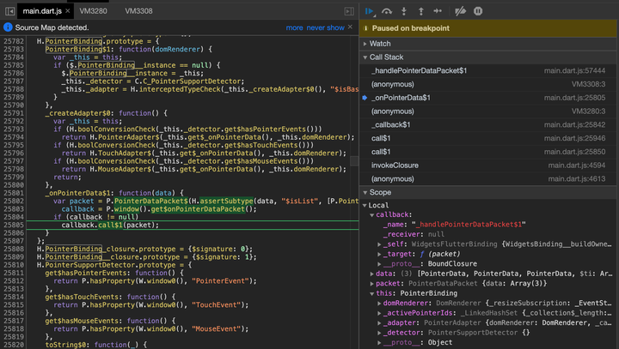Collapse the Scope section
Viewport: 619px width, 349px height.
coord(381,192)
